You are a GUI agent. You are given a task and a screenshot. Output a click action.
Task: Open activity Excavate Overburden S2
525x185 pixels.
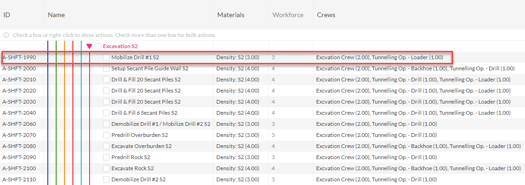[x=141, y=146]
